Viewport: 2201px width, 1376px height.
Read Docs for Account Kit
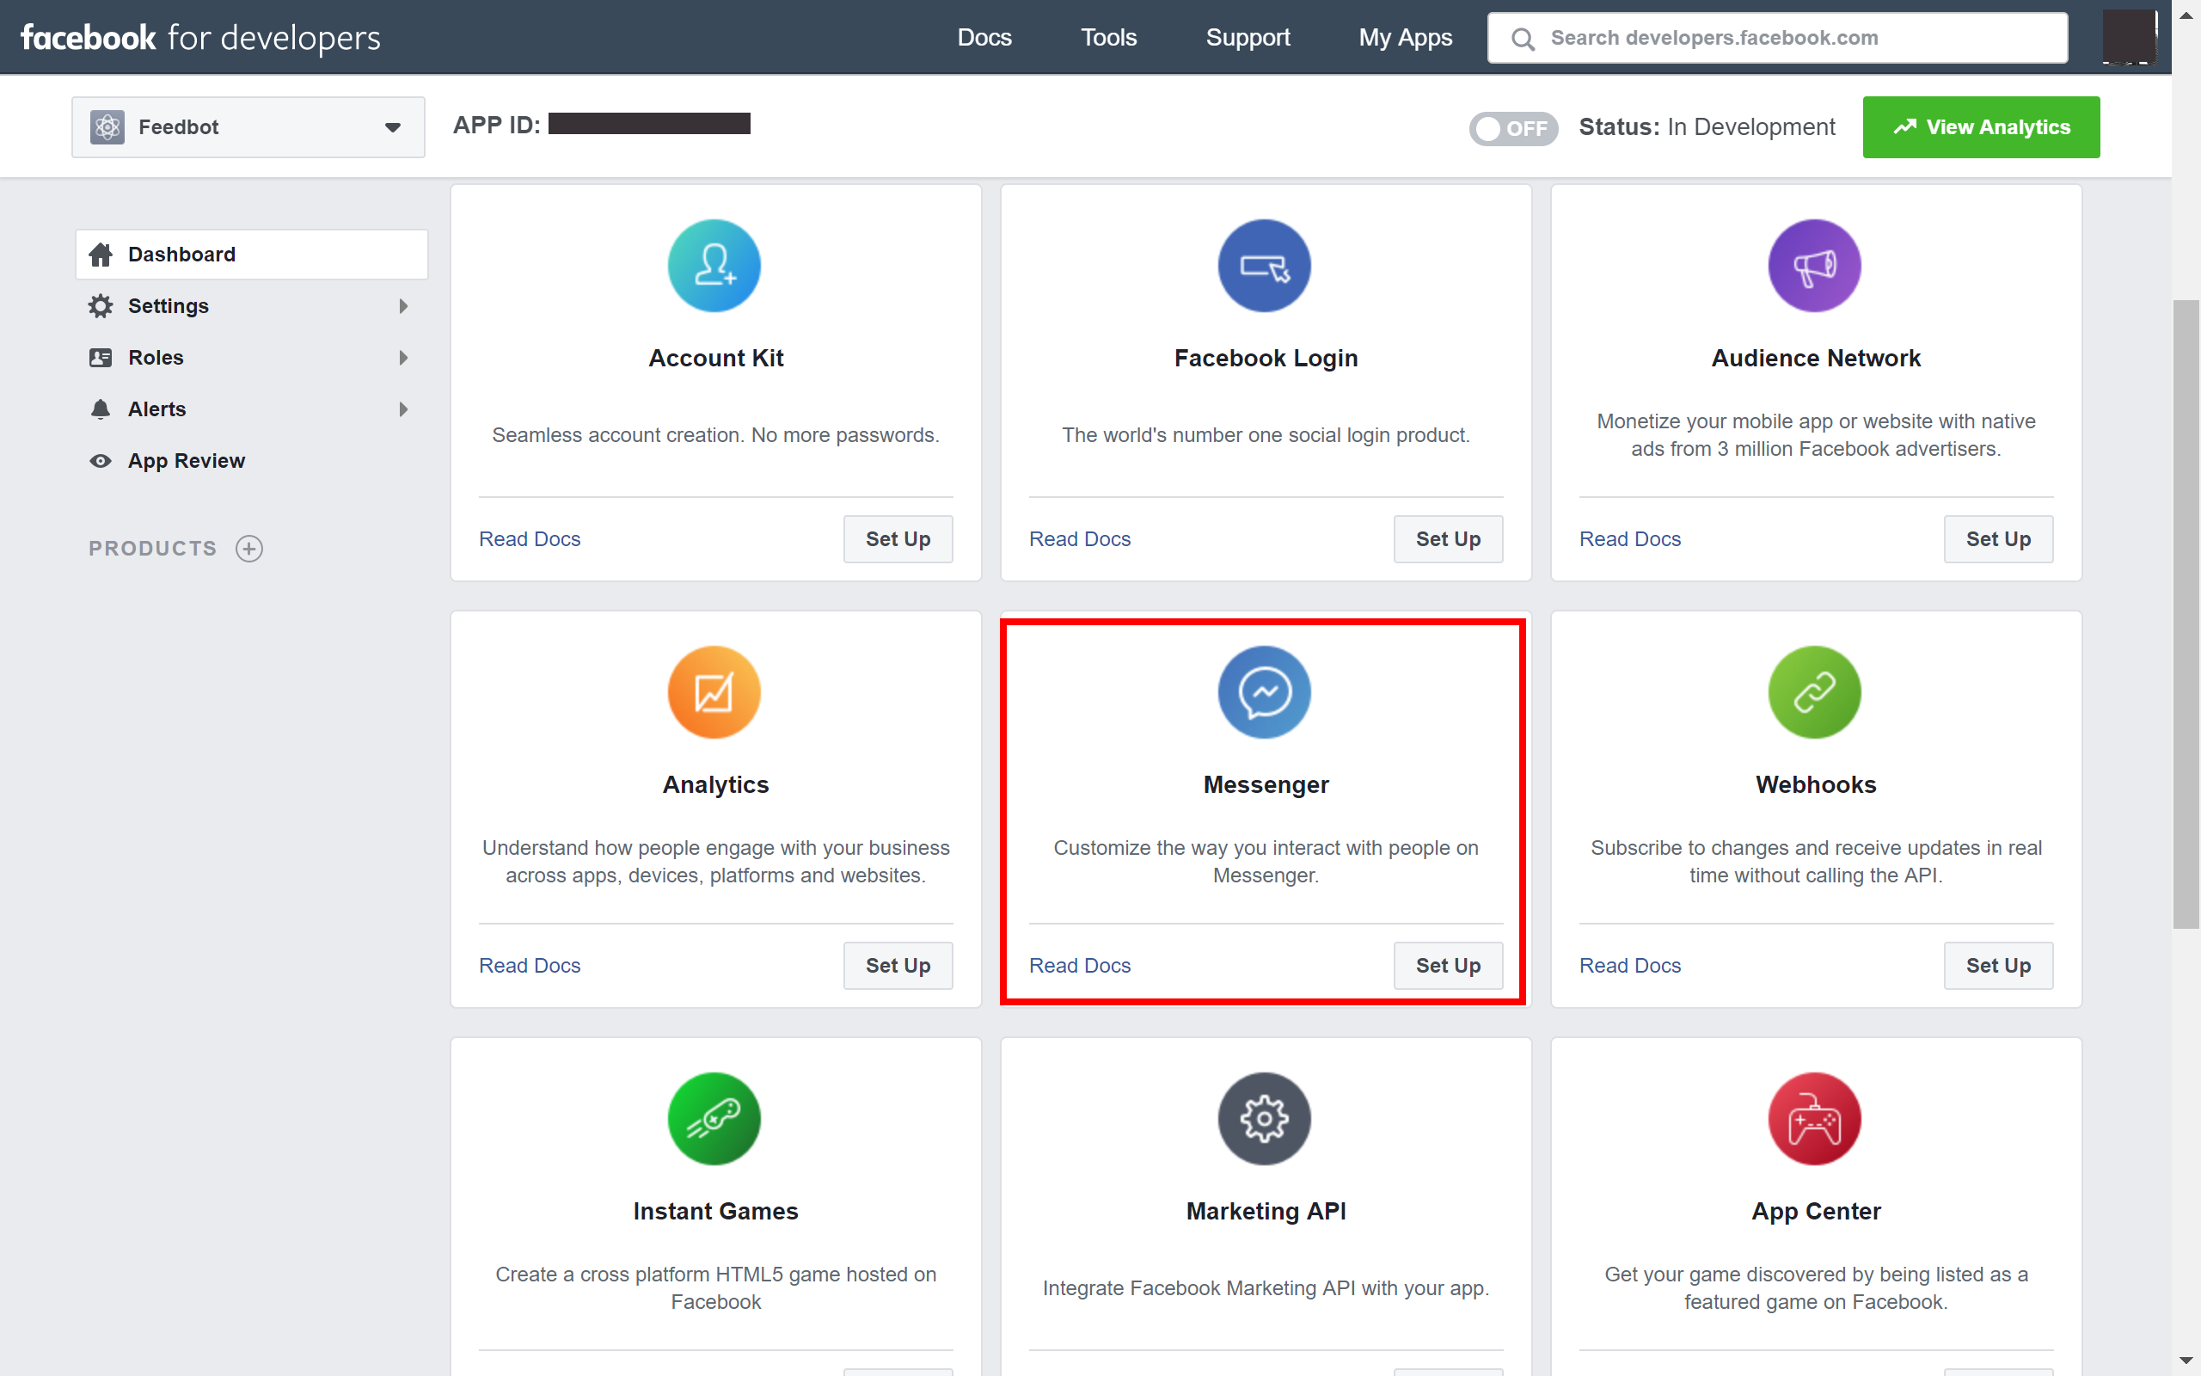[x=530, y=538]
